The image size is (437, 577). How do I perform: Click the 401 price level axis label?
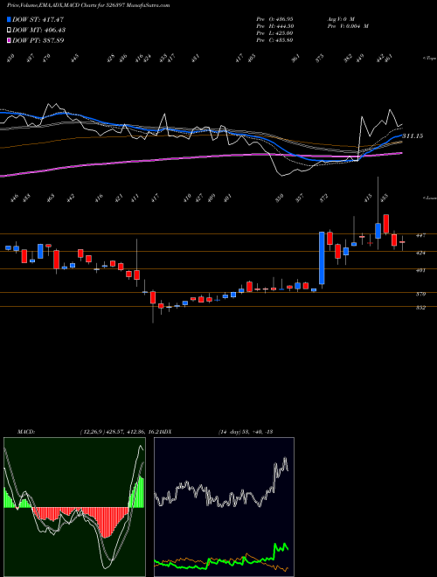pyautogui.click(x=420, y=270)
